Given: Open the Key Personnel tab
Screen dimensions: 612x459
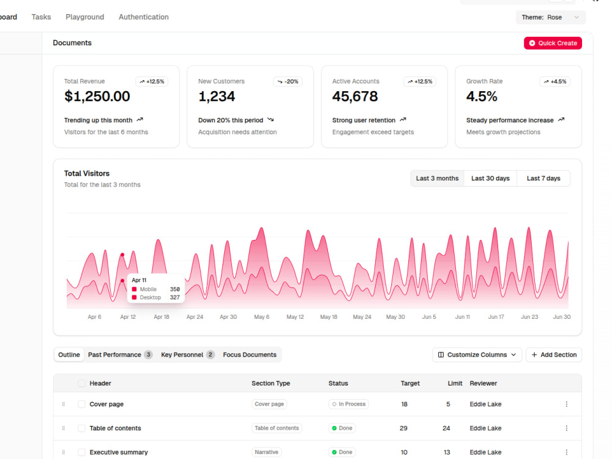Looking at the screenshot, I should [x=188, y=355].
